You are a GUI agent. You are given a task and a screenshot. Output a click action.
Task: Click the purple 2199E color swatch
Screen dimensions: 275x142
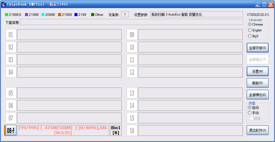(x=26, y=14)
